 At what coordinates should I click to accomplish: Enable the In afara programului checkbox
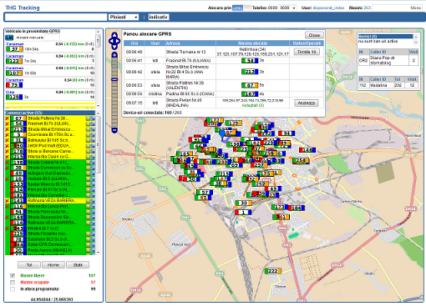coord(13,289)
